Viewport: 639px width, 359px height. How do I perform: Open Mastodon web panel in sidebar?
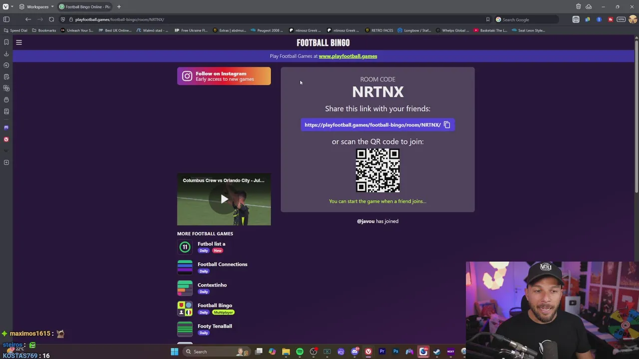coord(6,128)
